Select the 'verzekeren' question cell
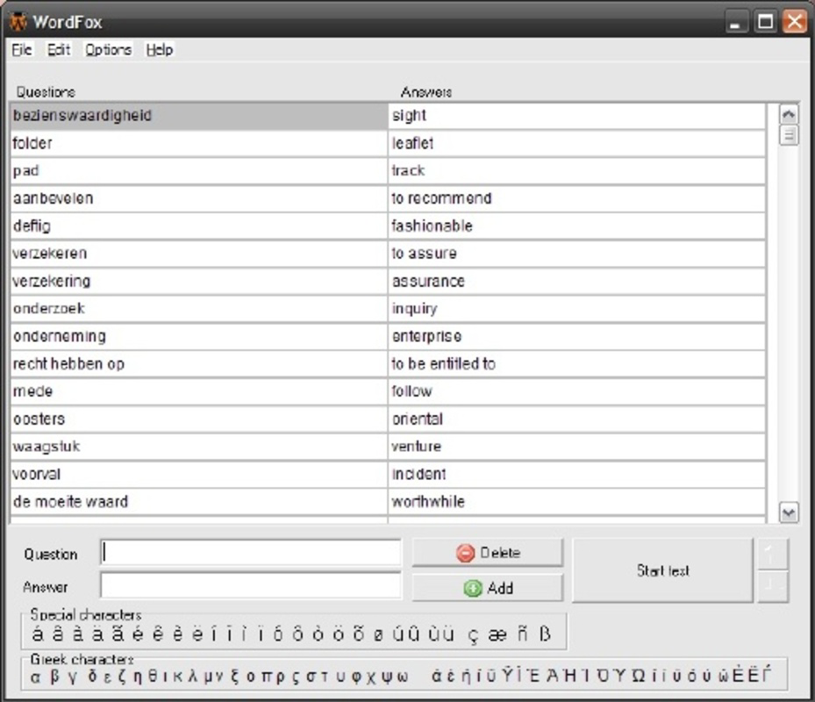The image size is (815, 702). click(198, 254)
